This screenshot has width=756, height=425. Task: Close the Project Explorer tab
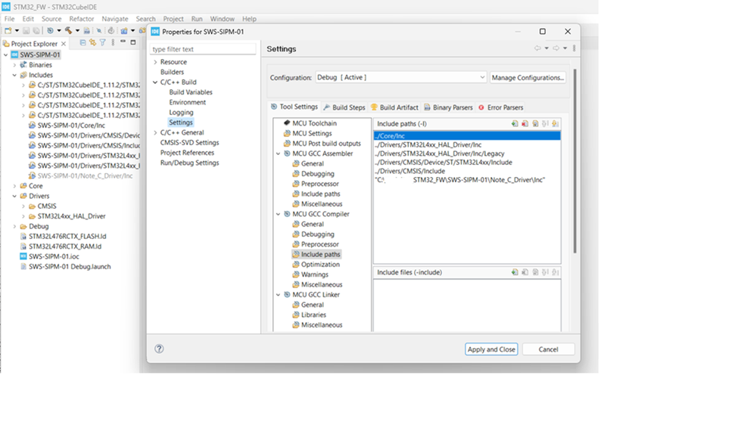click(x=63, y=43)
